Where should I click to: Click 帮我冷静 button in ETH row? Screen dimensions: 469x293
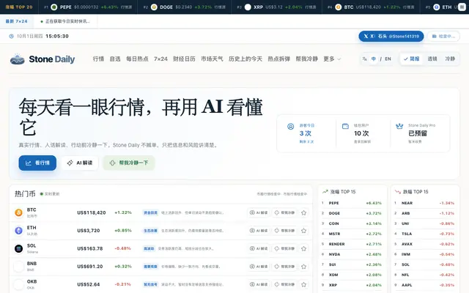(x=284, y=231)
